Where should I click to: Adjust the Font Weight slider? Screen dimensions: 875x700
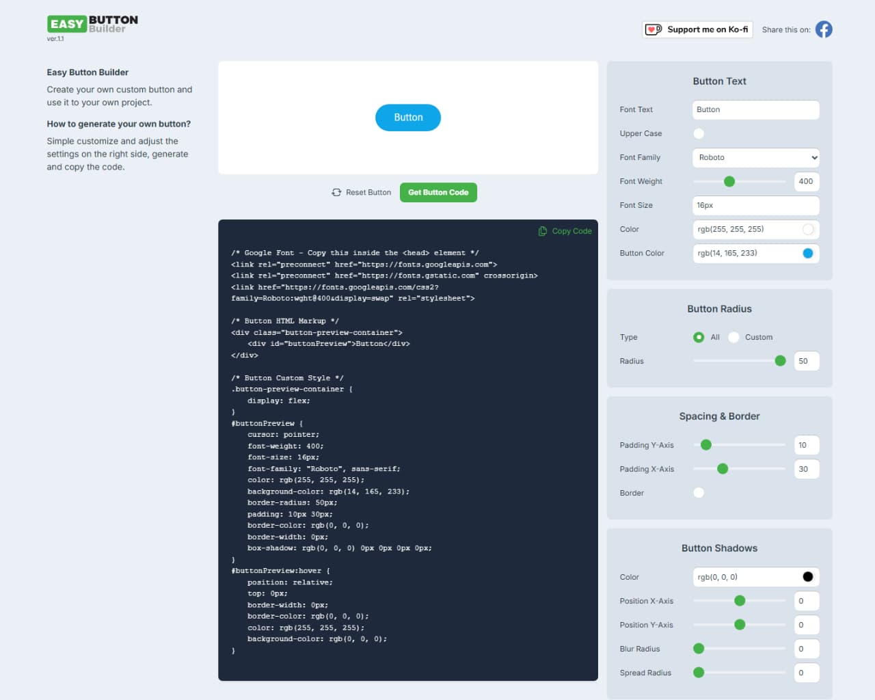[x=729, y=181]
